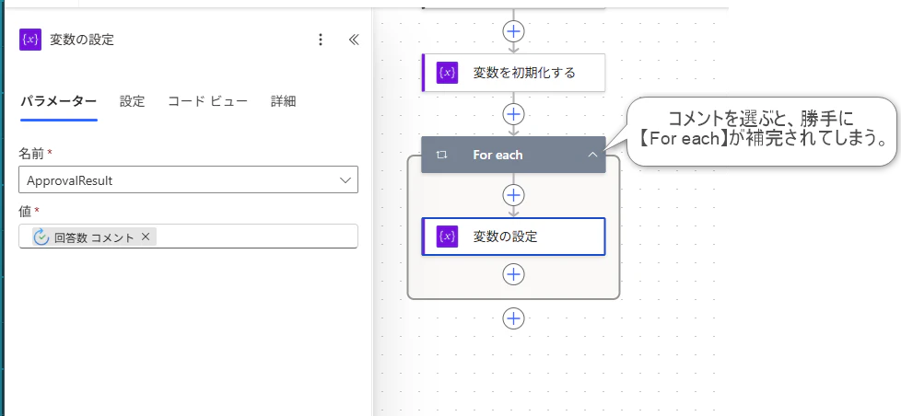Insert an action below 変数の設定 inside For each
The image size is (901, 416).
pos(513,274)
